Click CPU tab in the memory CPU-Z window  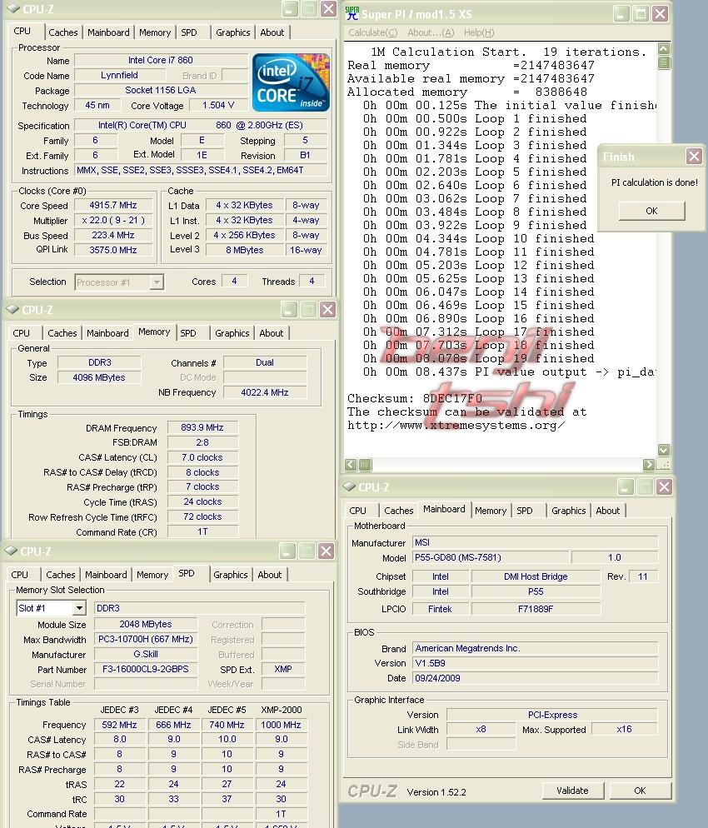click(21, 333)
